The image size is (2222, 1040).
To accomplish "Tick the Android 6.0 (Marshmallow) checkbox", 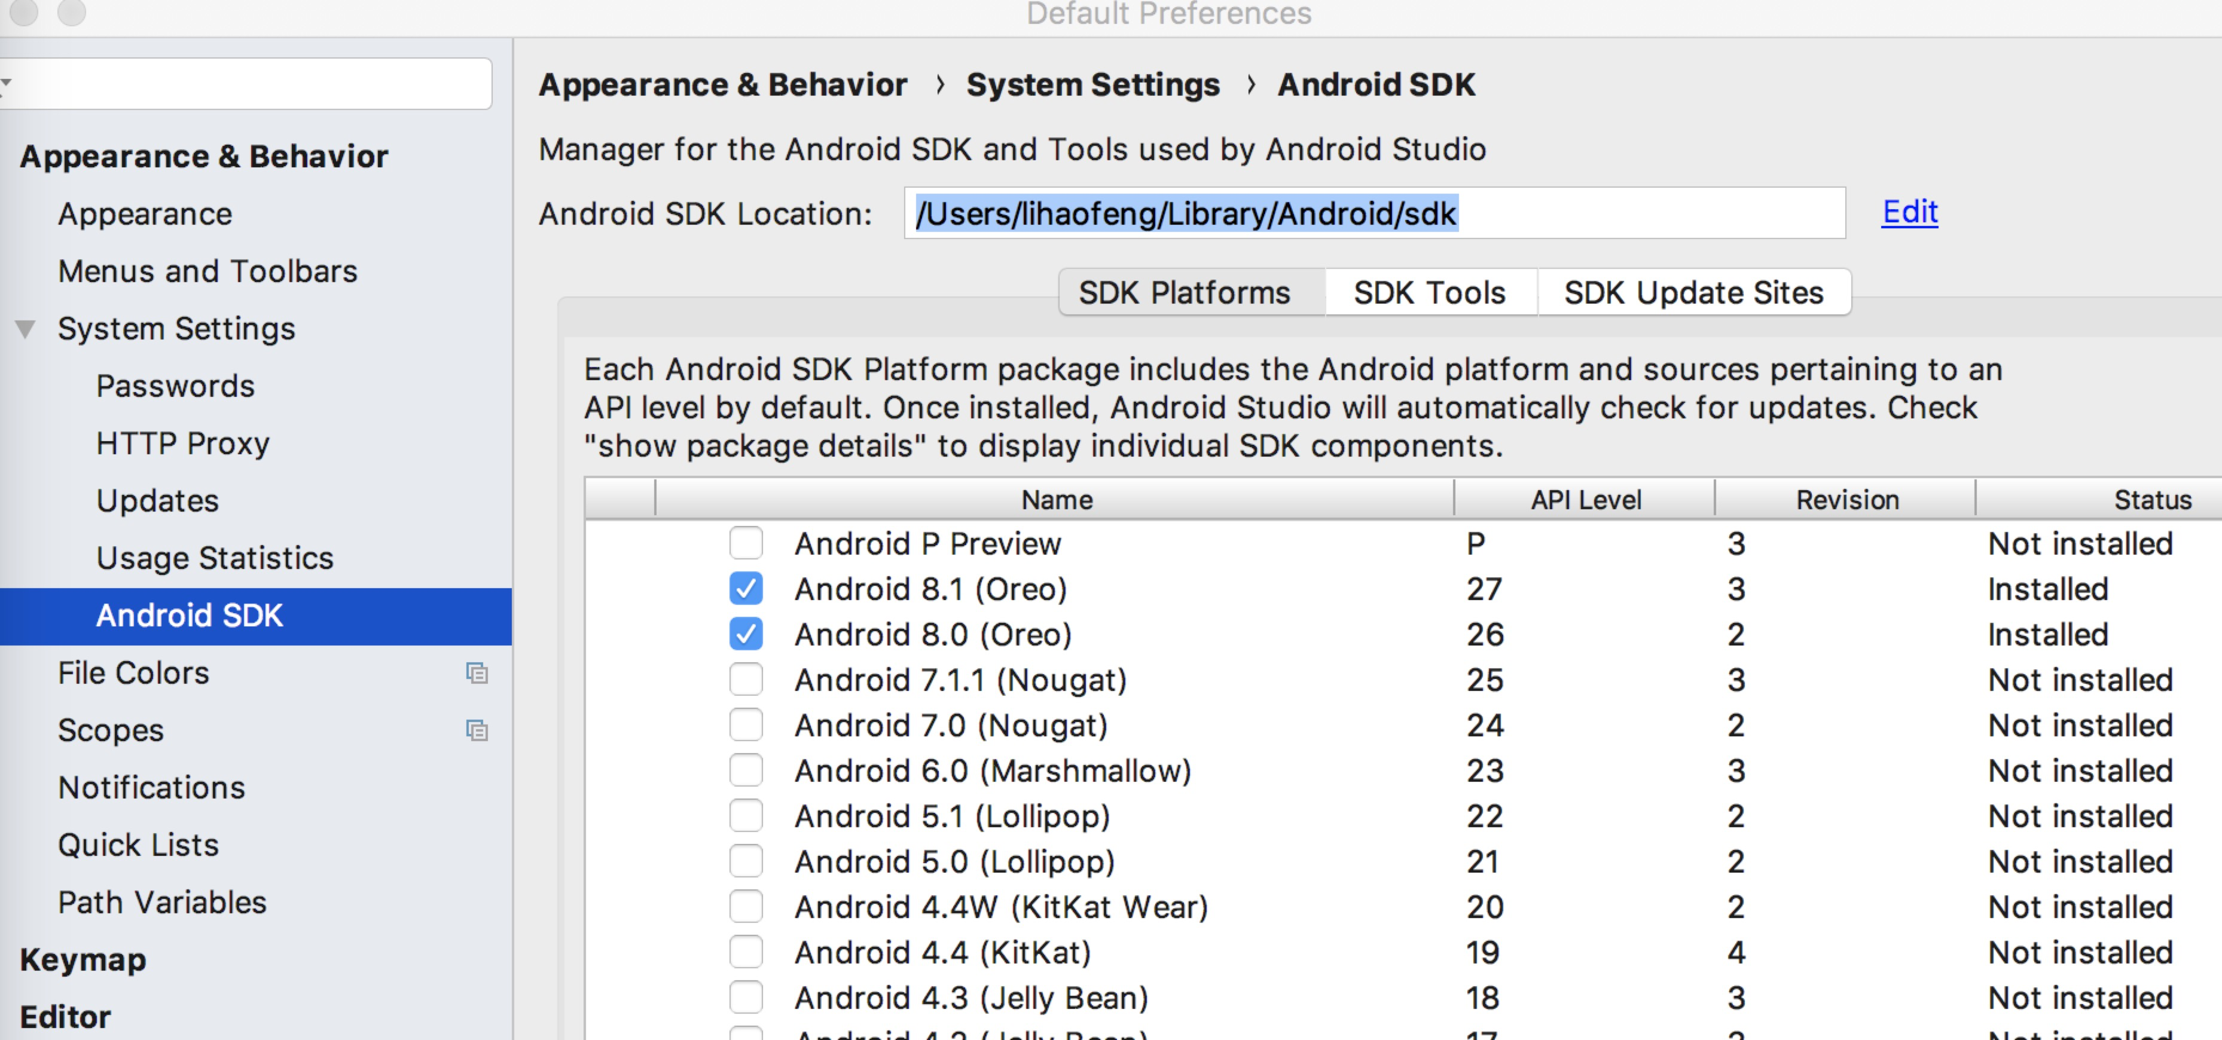I will pyautogui.click(x=745, y=770).
